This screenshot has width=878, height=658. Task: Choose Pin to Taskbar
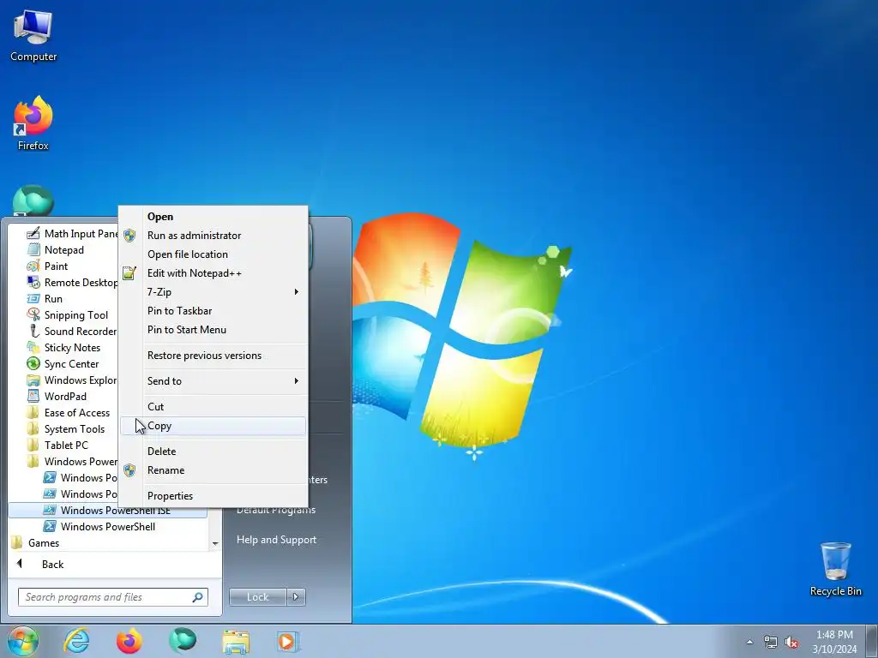pos(213,310)
